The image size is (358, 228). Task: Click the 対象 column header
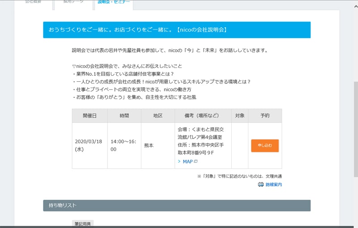coord(240,116)
